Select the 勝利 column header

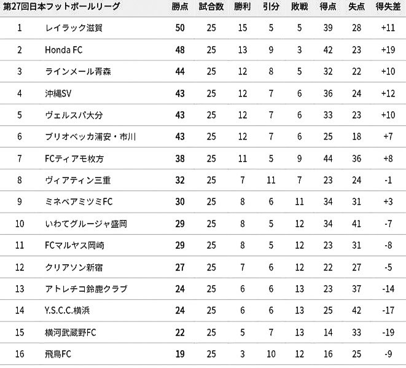[x=240, y=7]
